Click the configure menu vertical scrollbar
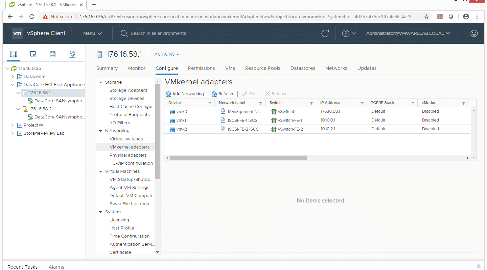The image size is (487, 270). coord(157,131)
